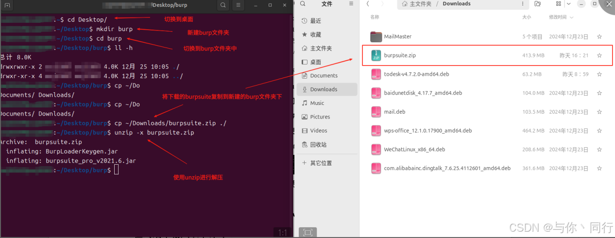The image size is (615, 238).
Task: Open new tab in the terminal window
Action: pyautogui.click(x=7, y=5)
